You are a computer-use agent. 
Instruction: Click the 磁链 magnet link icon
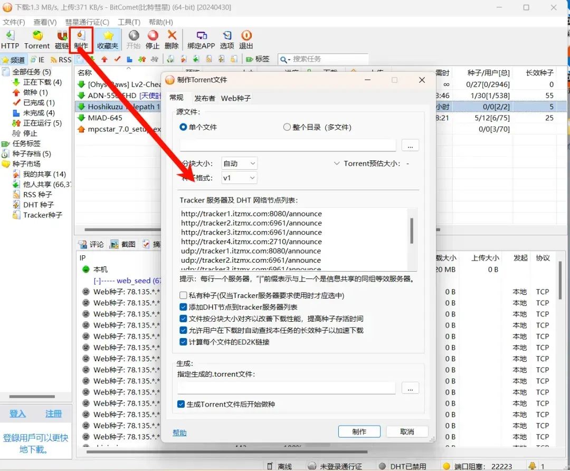point(62,35)
